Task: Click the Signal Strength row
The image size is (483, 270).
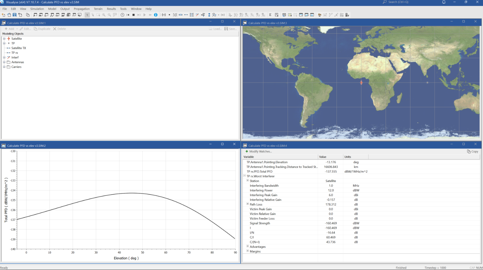Action: point(361,223)
